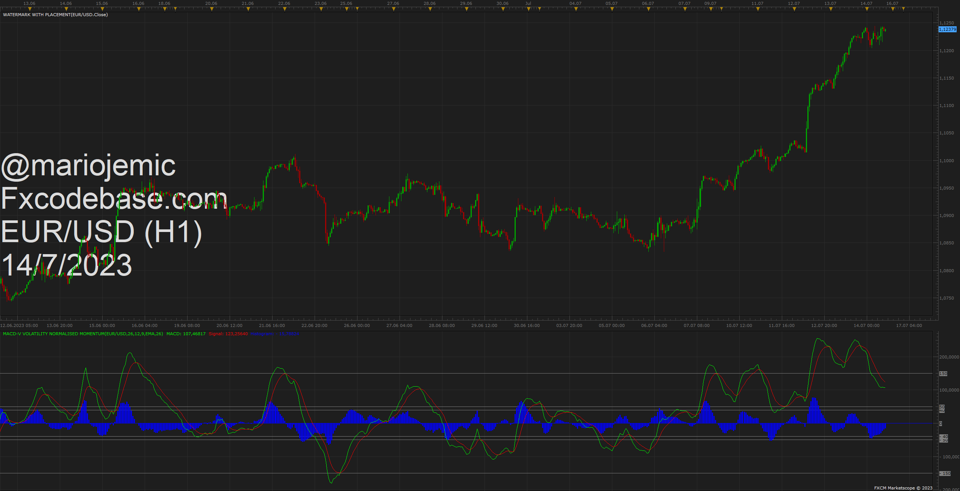The height and width of the screenshot is (491, 960).
Task: Click the 1,1000 price axis label
Action: point(946,161)
